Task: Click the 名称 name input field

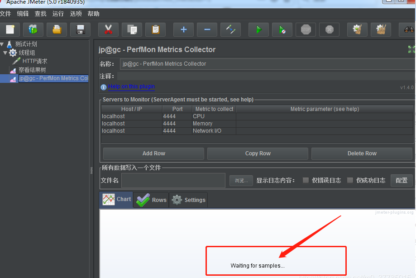Action: pos(268,64)
